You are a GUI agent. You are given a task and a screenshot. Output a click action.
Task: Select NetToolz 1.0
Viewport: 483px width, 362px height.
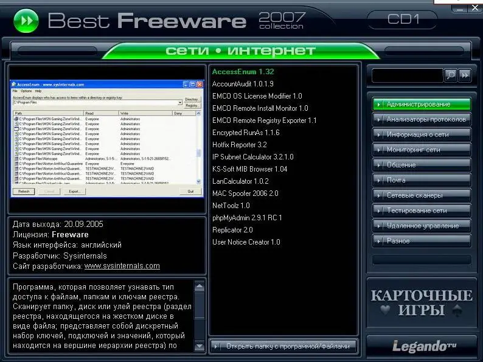click(231, 206)
